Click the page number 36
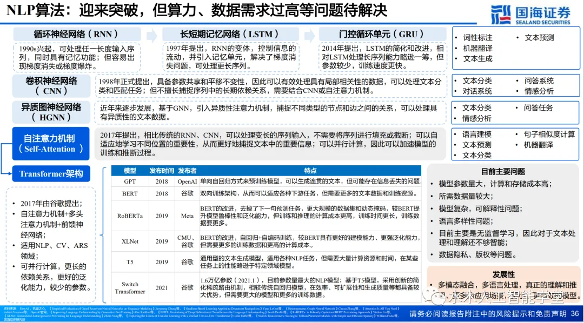This screenshot has width=584, height=323. [x=574, y=313]
